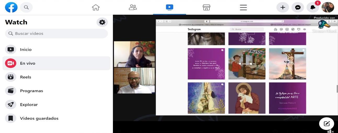Image resolution: width=338 pixels, height=133 pixels.
Task: Click the instagram.com address bar
Action: [247, 21]
